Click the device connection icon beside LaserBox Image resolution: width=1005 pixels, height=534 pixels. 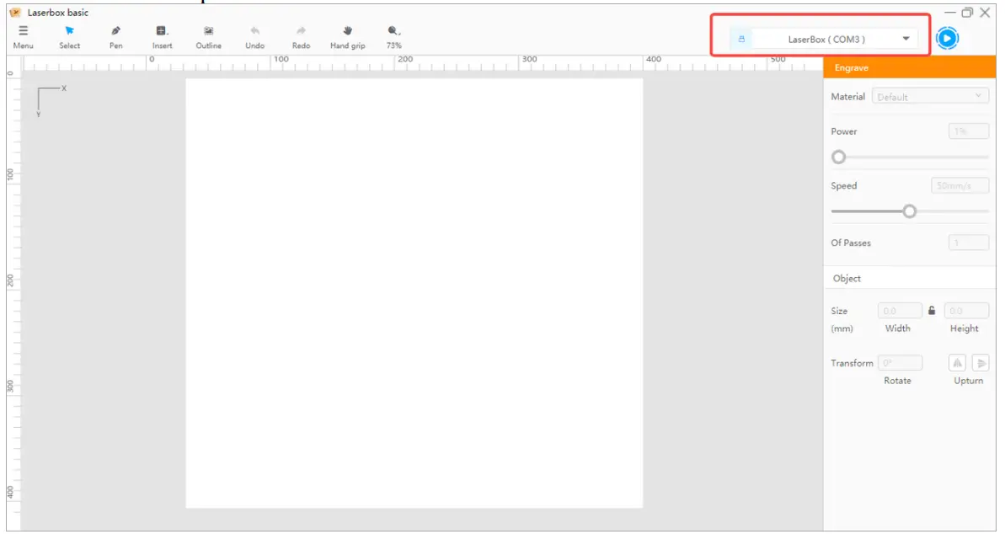click(741, 39)
